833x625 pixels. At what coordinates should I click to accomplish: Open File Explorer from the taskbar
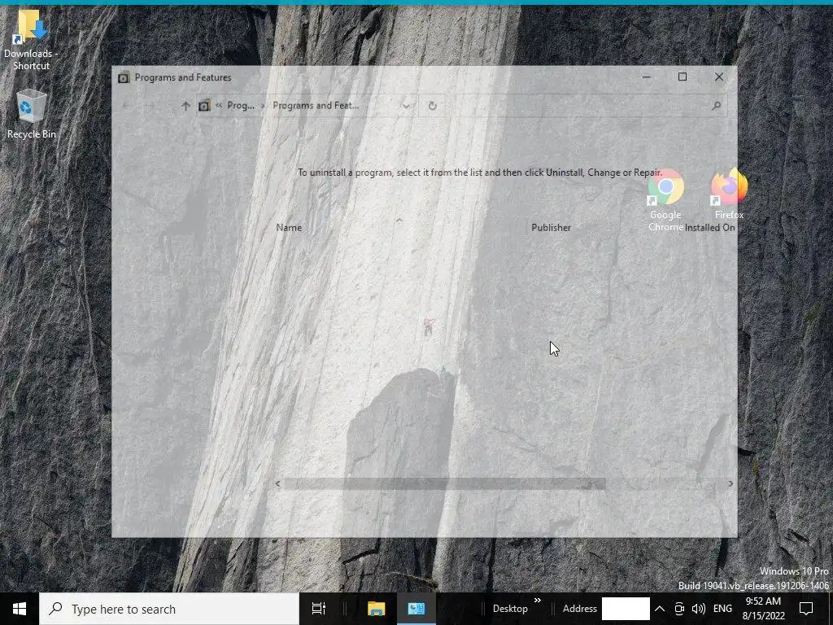(x=376, y=609)
